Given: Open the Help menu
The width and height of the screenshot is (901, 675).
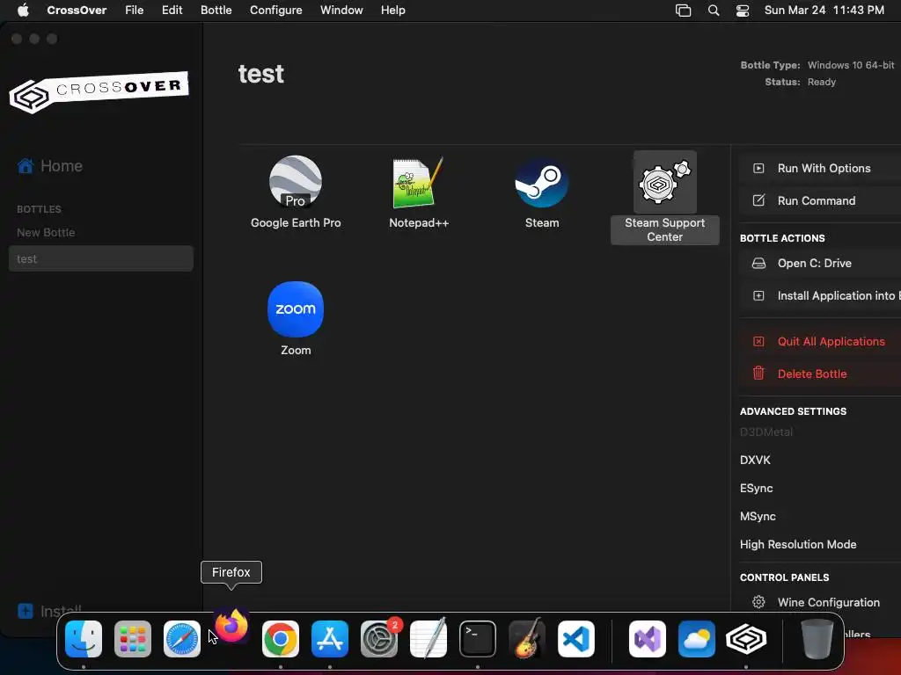Looking at the screenshot, I should (x=393, y=11).
